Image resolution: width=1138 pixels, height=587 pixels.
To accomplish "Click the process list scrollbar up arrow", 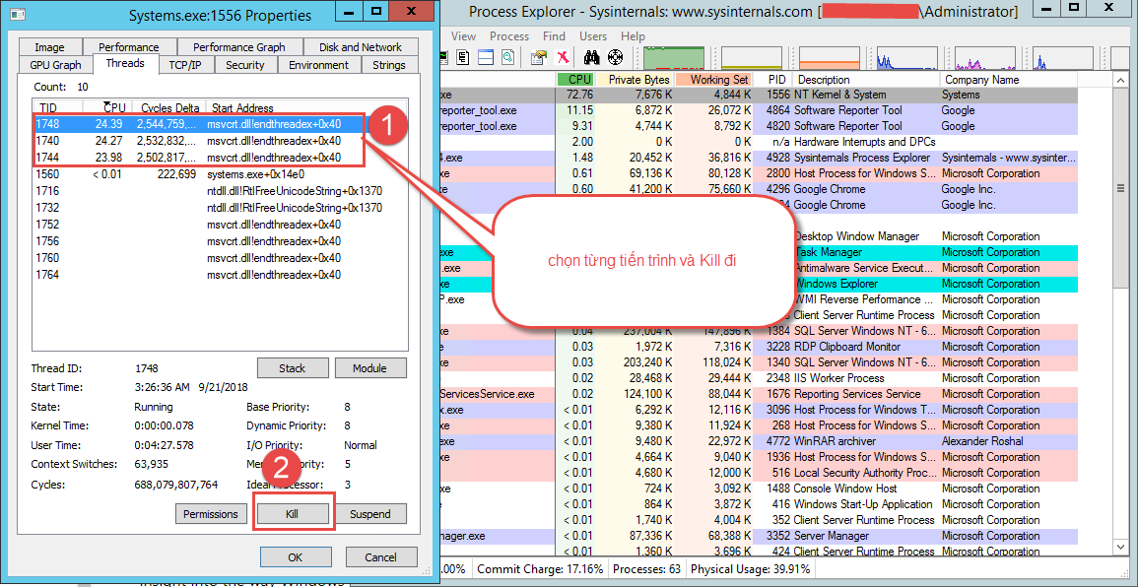I will (x=1120, y=79).
